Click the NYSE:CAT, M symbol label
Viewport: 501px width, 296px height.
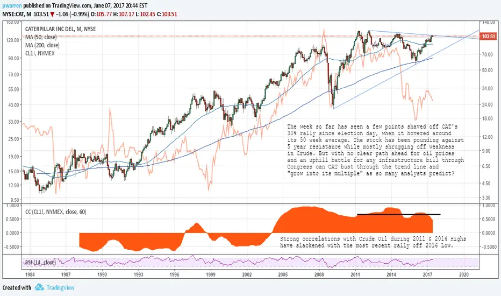17,14
